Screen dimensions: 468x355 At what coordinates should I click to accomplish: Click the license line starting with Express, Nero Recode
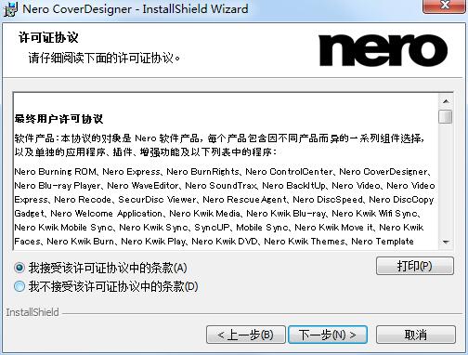(x=224, y=200)
